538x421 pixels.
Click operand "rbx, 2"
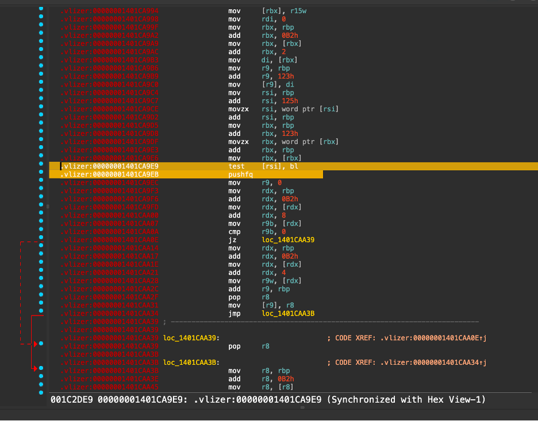274,52
